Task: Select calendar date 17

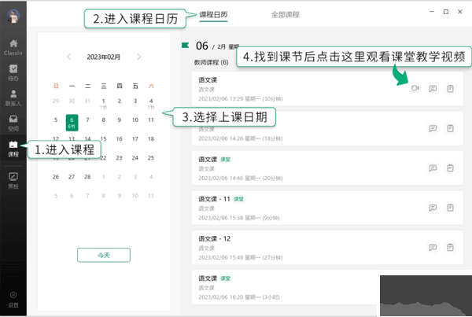Action: [x=135, y=138]
